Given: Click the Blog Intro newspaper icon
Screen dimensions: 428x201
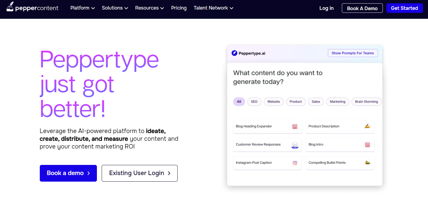Looking at the screenshot, I should click(367, 145).
